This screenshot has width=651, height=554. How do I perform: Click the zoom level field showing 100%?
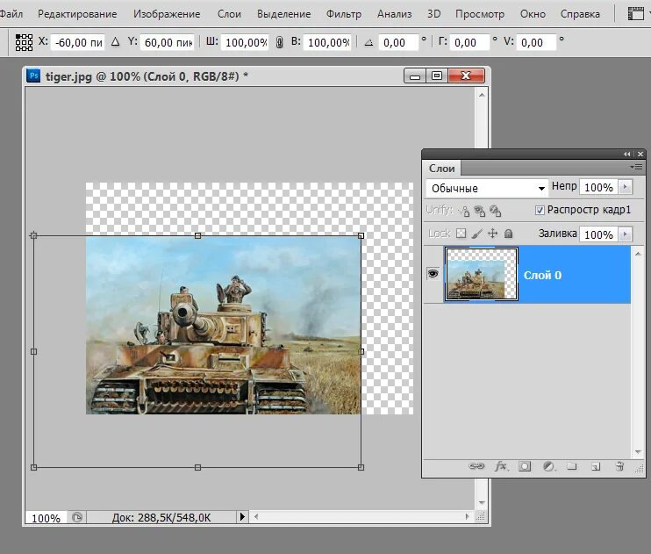46,518
